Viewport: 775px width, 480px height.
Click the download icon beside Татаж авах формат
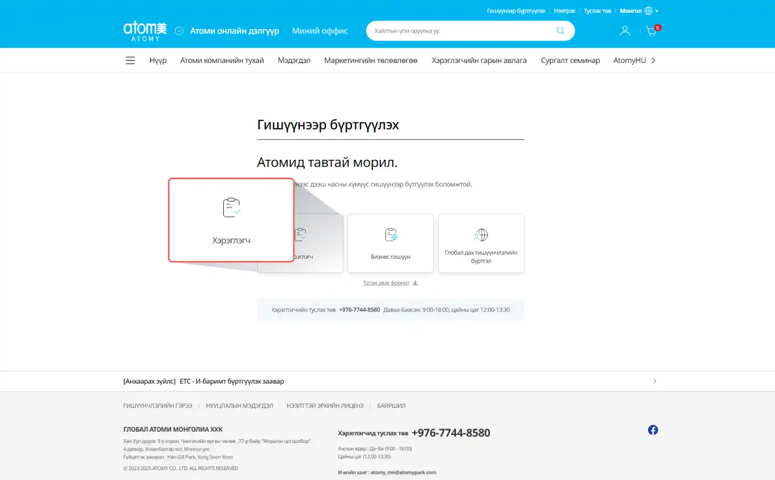click(x=415, y=283)
